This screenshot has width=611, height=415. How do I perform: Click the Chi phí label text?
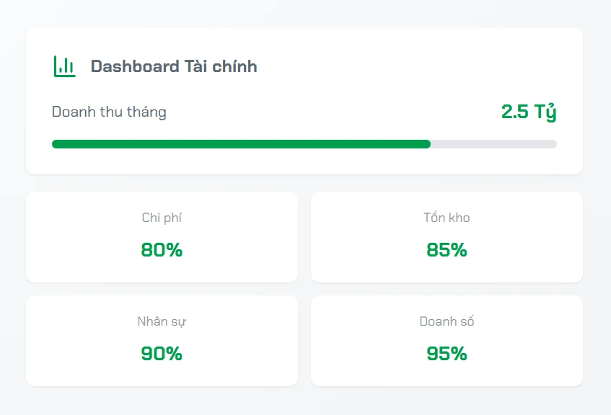coord(162,218)
